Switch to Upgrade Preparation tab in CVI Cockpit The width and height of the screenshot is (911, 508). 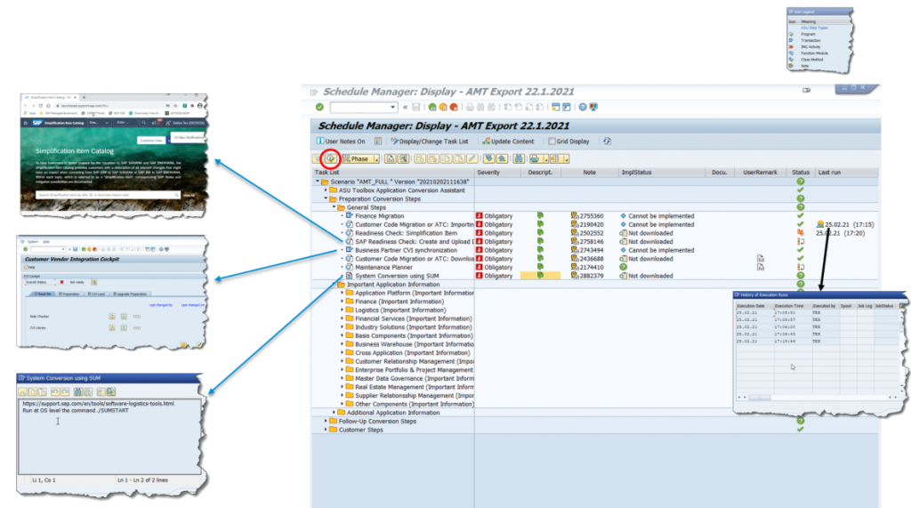[x=131, y=294]
